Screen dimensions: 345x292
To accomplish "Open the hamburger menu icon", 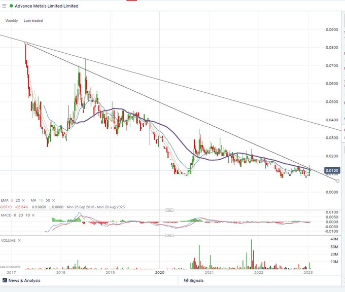I will tap(4, 6).
